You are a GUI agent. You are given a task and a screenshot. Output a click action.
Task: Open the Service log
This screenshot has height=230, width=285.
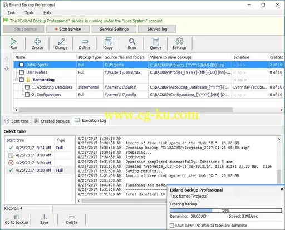pos(157,29)
